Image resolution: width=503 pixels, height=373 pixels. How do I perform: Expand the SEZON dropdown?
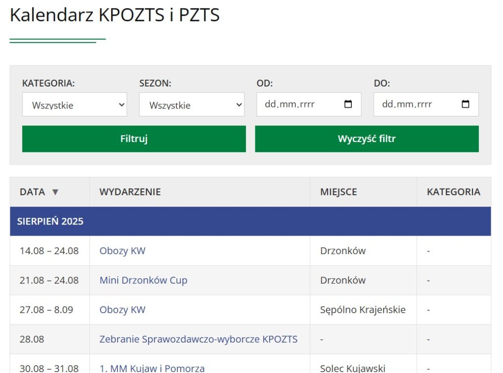(192, 105)
